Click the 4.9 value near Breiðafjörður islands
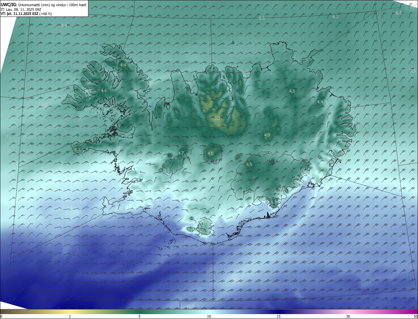Viewport: 418px width, 319px height. click(x=118, y=125)
